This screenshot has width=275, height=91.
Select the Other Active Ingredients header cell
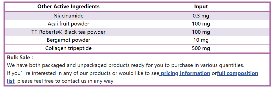(68, 7)
